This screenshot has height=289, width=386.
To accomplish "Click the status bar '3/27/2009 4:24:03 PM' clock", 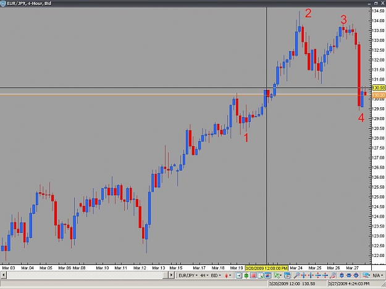I will 348,284.
